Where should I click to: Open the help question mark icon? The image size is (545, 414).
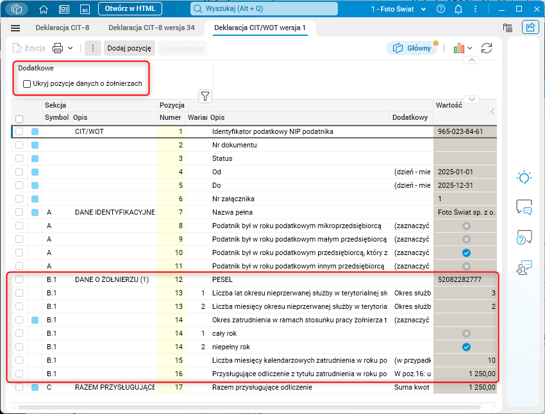point(440,9)
